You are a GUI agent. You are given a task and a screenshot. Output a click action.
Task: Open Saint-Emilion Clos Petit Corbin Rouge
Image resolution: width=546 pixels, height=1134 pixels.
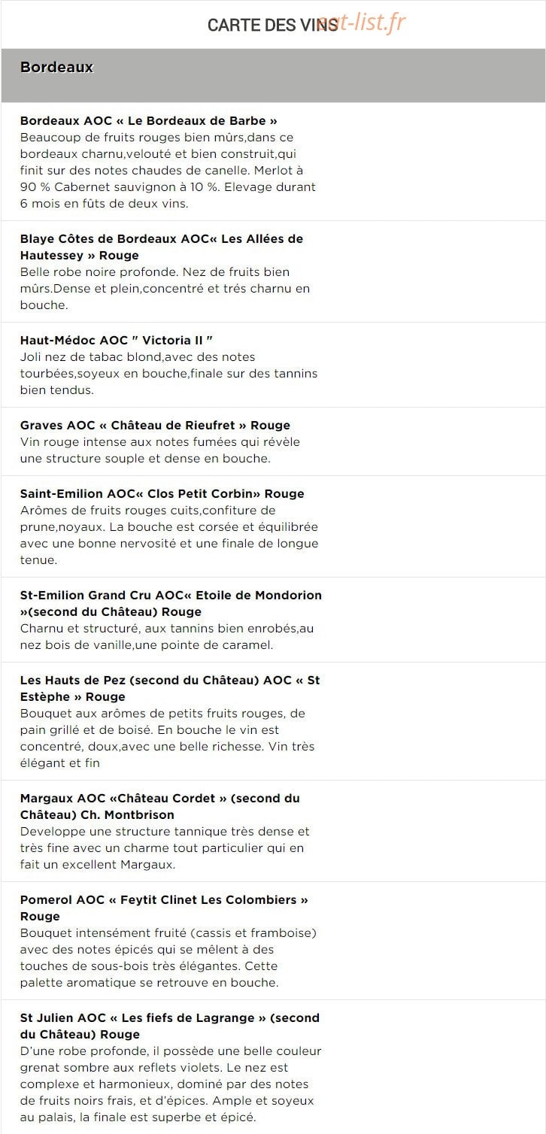coord(162,493)
